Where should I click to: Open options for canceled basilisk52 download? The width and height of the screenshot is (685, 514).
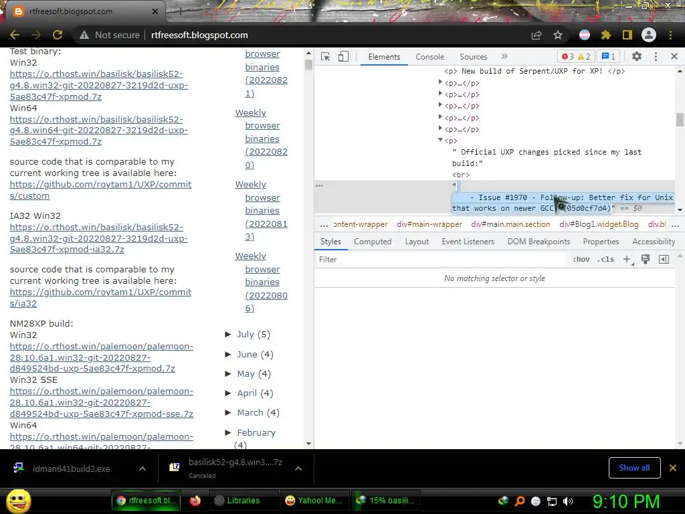click(x=298, y=468)
